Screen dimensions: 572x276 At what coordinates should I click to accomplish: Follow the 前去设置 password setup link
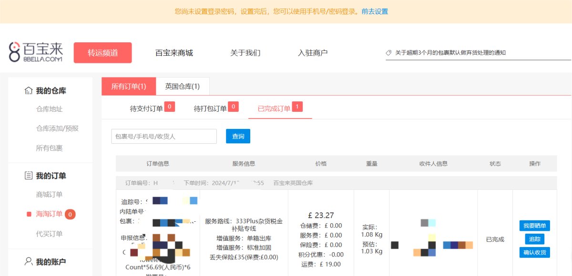tap(375, 11)
